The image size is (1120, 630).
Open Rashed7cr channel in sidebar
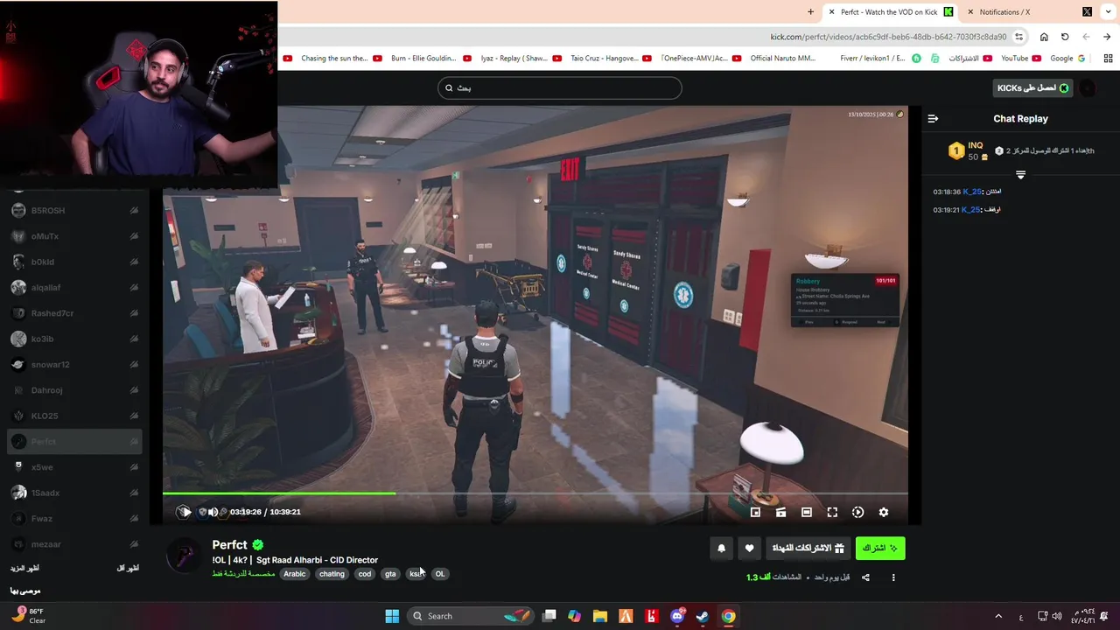coord(74,313)
